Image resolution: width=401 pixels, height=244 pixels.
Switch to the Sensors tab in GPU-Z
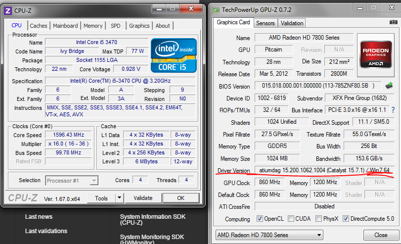click(265, 23)
